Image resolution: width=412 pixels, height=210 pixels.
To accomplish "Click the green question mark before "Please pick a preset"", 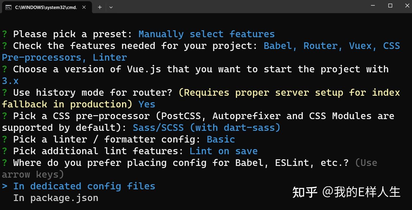I will (4, 34).
